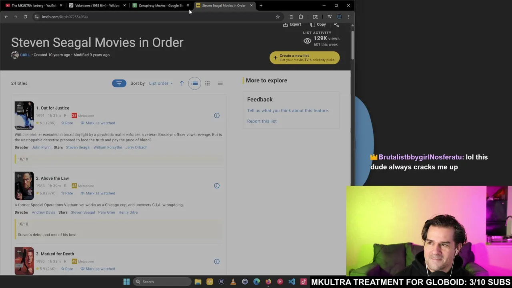Click the site information icon in address bar
The height and width of the screenshot is (288, 512).
tap(36, 17)
